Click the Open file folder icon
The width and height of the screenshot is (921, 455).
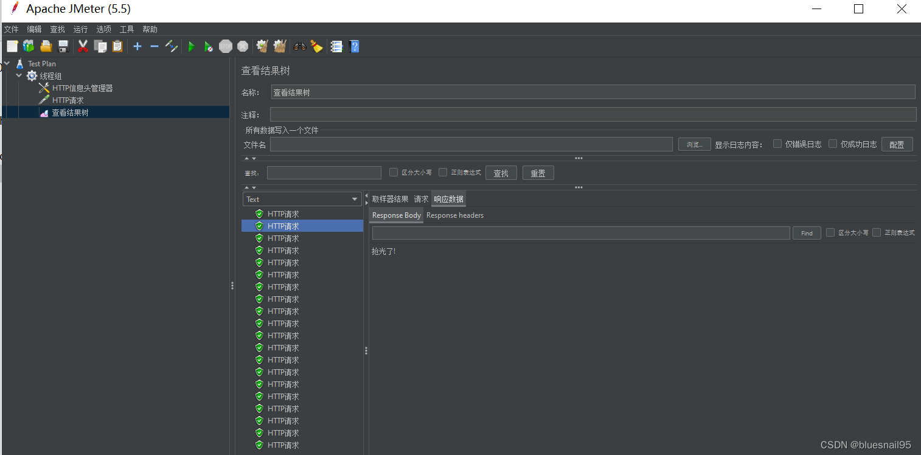[x=46, y=46]
